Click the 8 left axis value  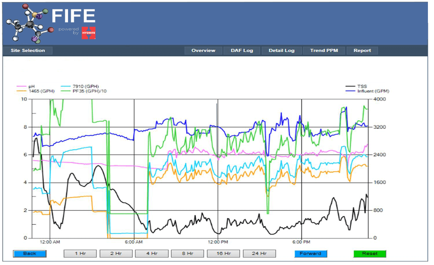pyautogui.click(x=25, y=127)
